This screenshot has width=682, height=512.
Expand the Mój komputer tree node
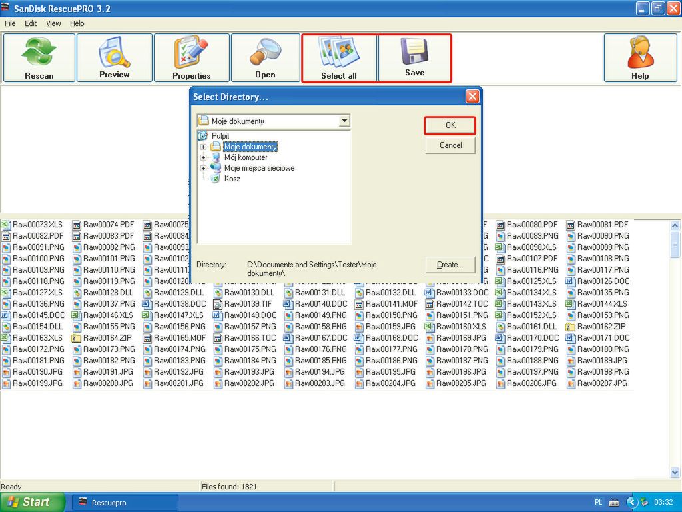203,157
